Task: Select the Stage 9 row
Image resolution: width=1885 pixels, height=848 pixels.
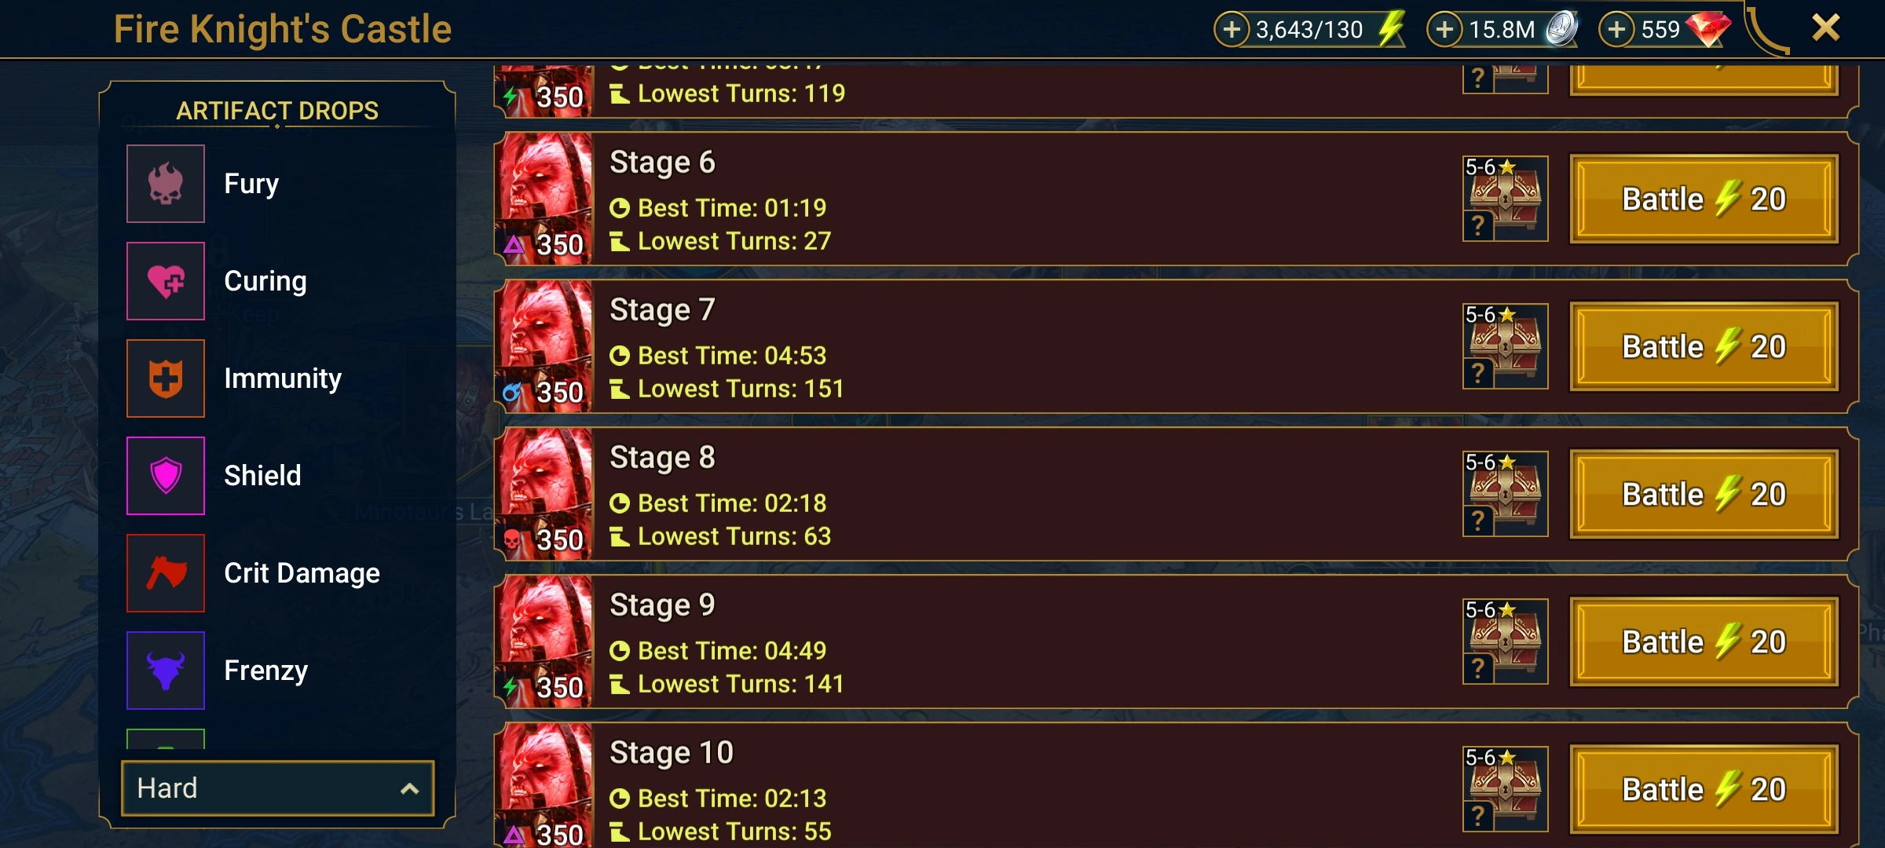Action: [1176, 641]
